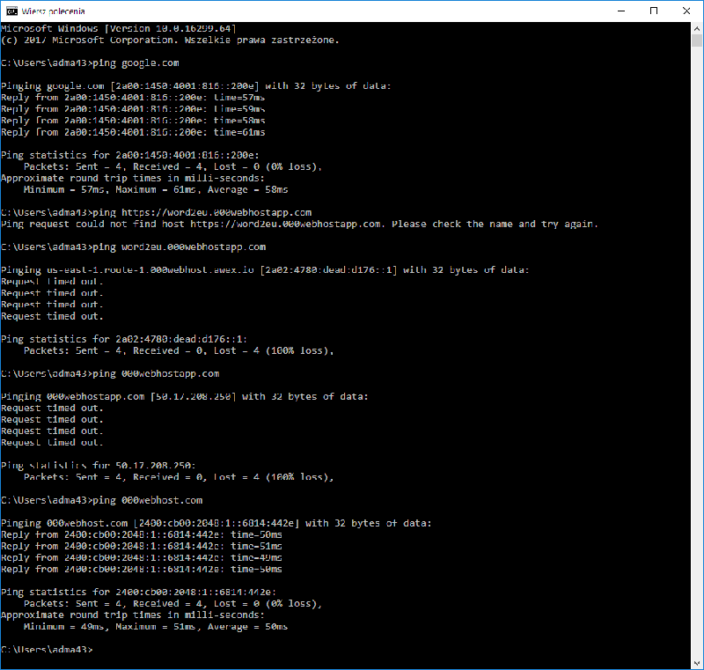Viewport: 704px width, 670px height.
Task: Click the scrollbar down arrow
Action: click(x=696, y=662)
